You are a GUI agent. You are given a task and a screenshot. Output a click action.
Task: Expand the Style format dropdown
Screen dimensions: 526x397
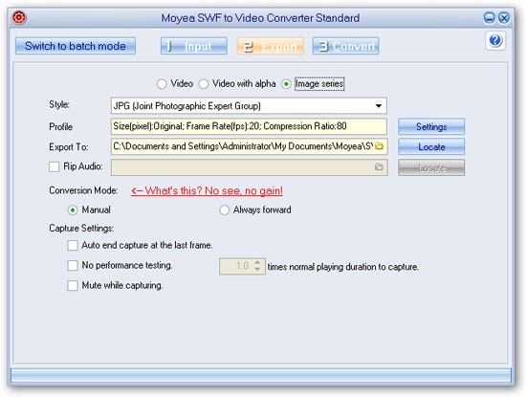click(x=379, y=106)
